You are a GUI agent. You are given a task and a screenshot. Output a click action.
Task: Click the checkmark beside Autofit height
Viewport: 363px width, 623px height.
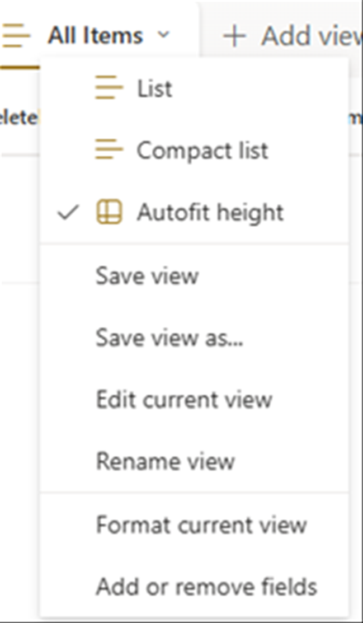pos(68,212)
